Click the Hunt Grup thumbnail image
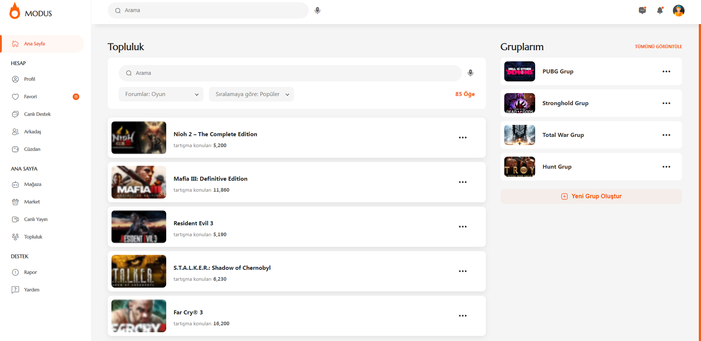 coord(519,167)
